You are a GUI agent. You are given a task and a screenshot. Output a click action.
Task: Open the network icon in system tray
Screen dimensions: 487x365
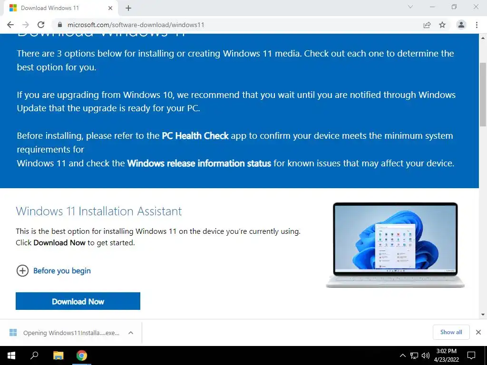(414, 355)
